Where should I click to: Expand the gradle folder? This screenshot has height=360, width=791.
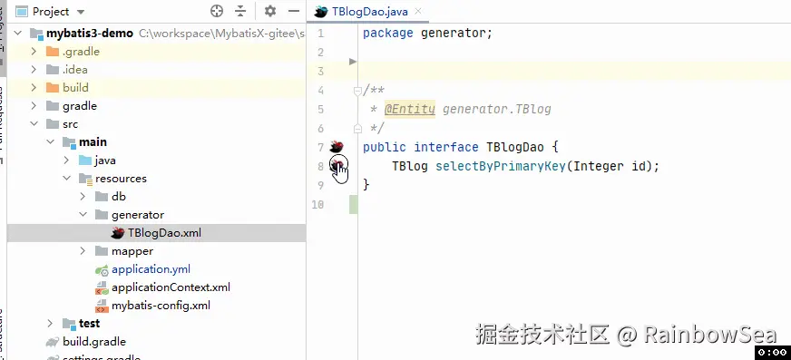coord(34,106)
